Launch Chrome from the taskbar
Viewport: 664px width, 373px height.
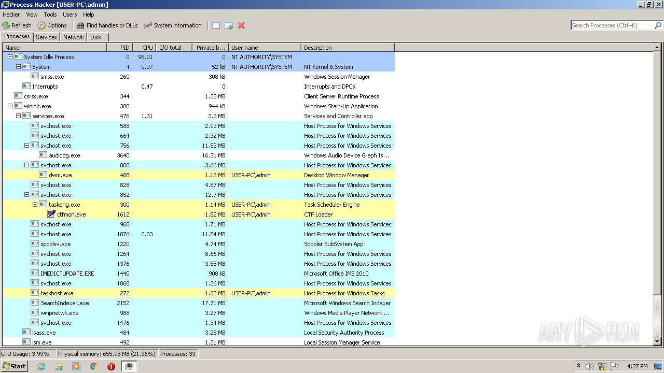pos(94,366)
